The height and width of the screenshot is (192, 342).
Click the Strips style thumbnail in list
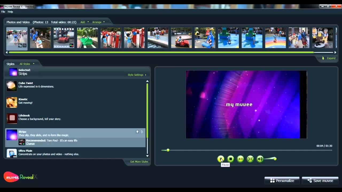point(12,135)
